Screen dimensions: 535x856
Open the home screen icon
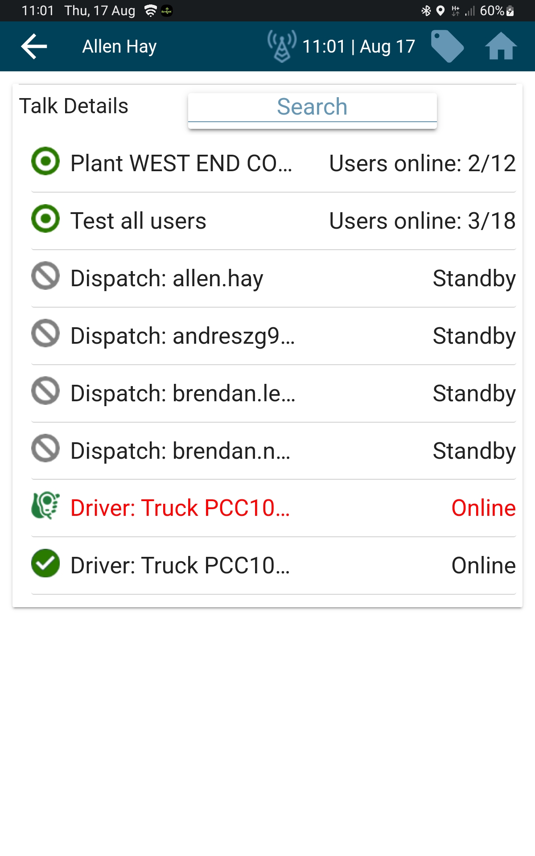[x=501, y=46]
